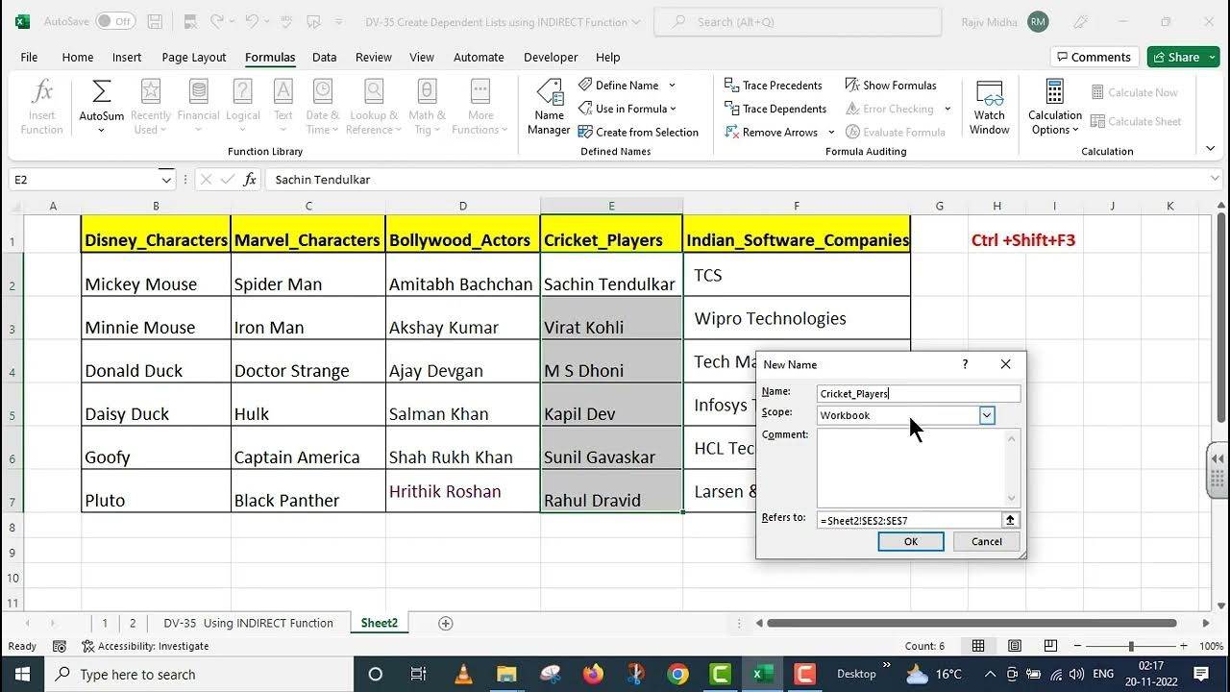Open the Use in Formula dropdown
The height and width of the screenshot is (692, 1230).
(627, 109)
